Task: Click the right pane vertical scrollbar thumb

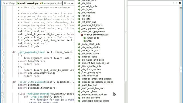Action: pyautogui.click(x=181, y=70)
